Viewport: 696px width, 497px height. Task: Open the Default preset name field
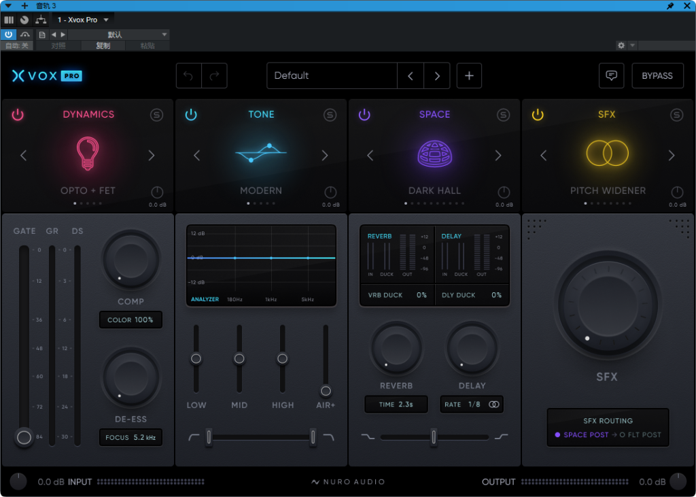pos(332,75)
